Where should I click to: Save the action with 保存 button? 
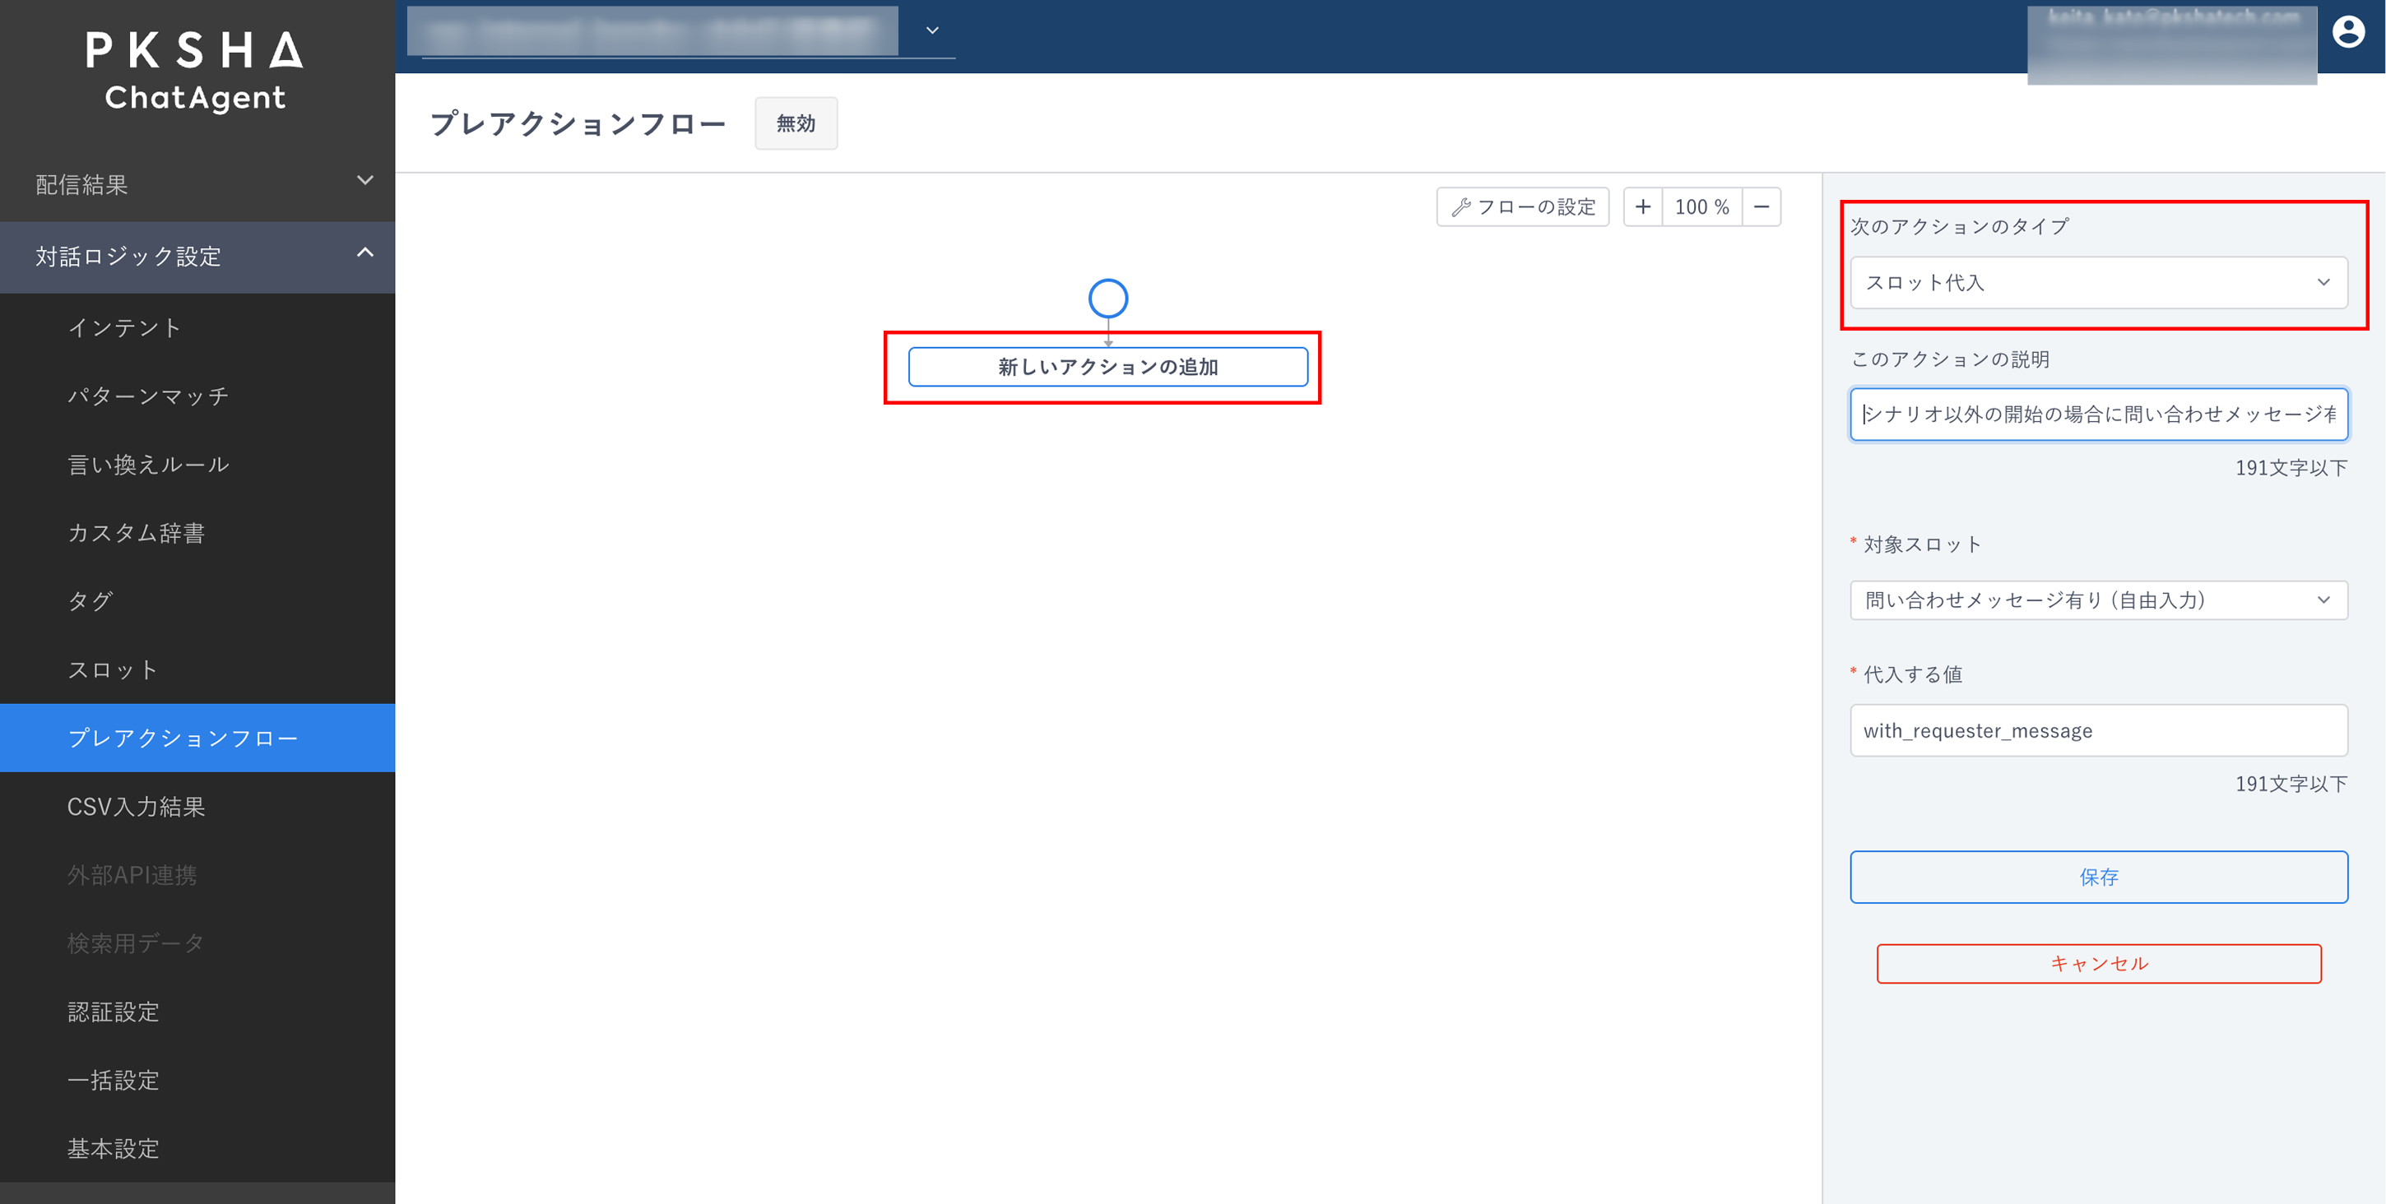click(x=2099, y=877)
